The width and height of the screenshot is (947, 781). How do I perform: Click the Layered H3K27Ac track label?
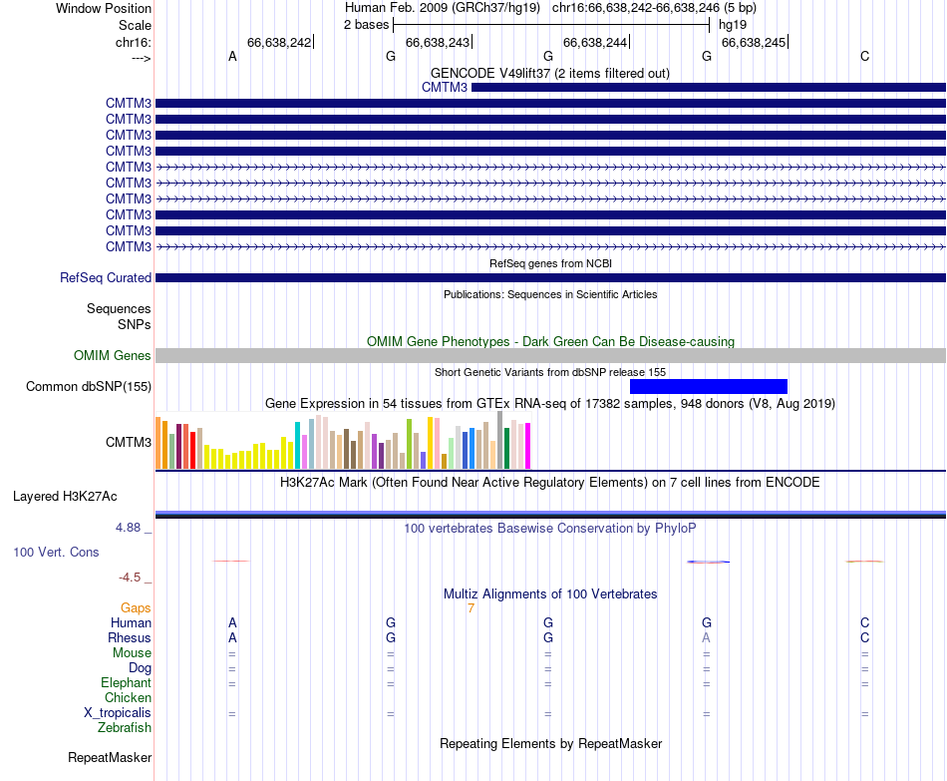pyautogui.click(x=65, y=497)
